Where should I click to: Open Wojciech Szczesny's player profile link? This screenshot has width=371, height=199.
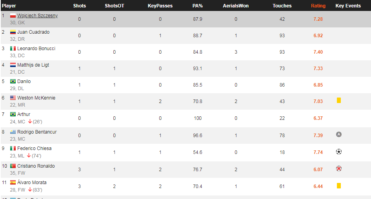[x=37, y=16]
